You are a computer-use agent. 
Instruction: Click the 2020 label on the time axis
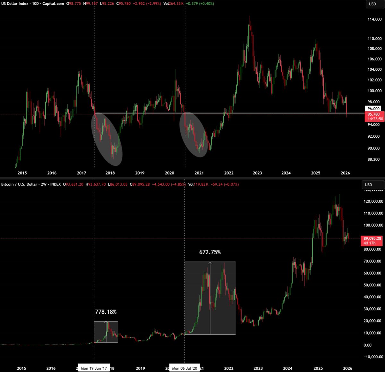(x=169, y=173)
